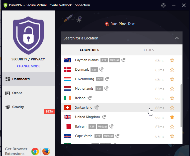Click the VoIP phone icon beside Switzerland

pyautogui.click(x=96, y=107)
